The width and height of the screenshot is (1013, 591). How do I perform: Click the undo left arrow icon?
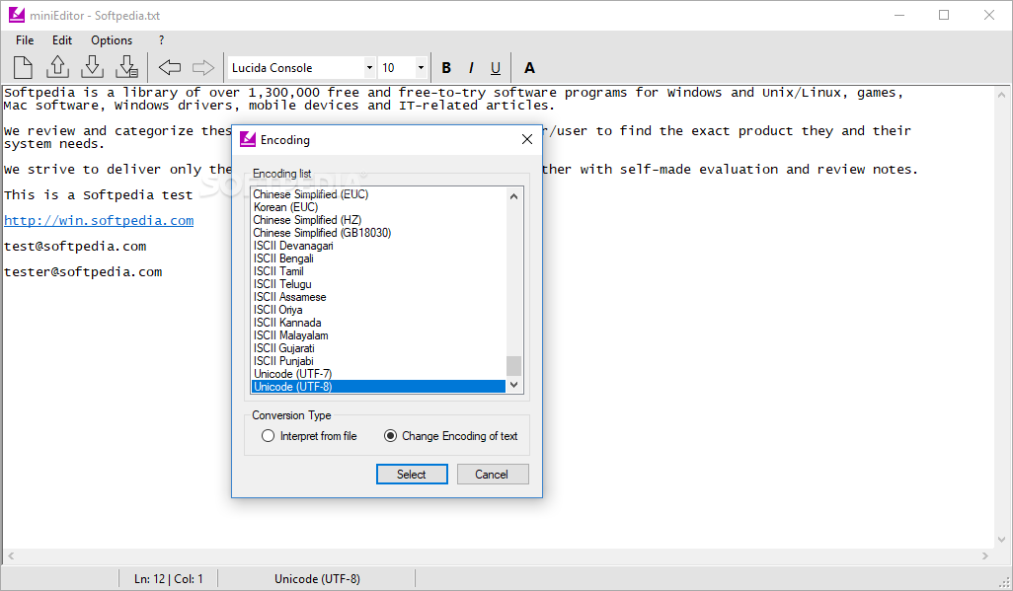(x=169, y=67)
